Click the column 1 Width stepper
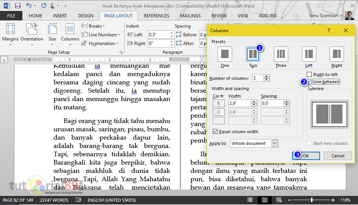 (254, 103)
